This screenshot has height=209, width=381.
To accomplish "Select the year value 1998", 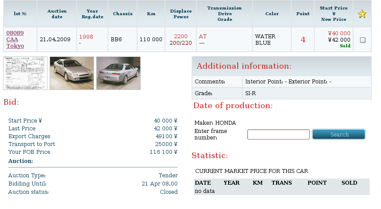I will [86, 37].
